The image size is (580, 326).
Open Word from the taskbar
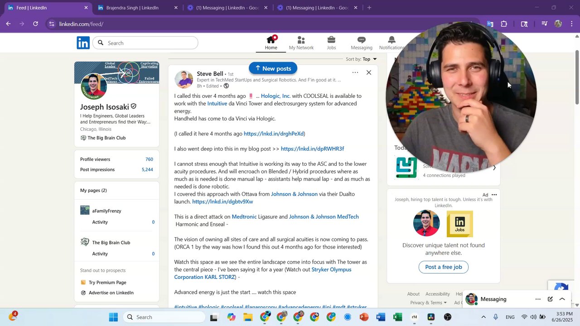pyautogui.click(x=381, y=317)
